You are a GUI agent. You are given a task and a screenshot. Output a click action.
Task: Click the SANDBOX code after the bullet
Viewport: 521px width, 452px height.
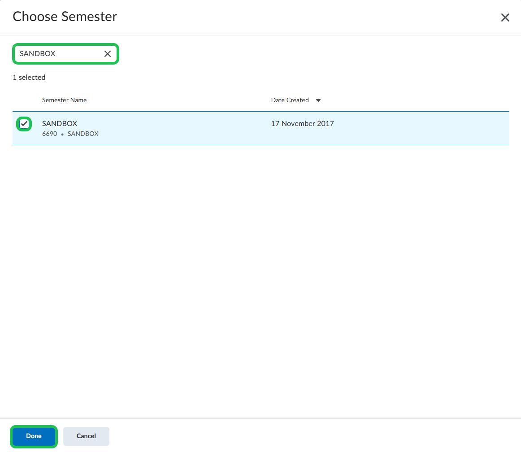tap(83, 134)
